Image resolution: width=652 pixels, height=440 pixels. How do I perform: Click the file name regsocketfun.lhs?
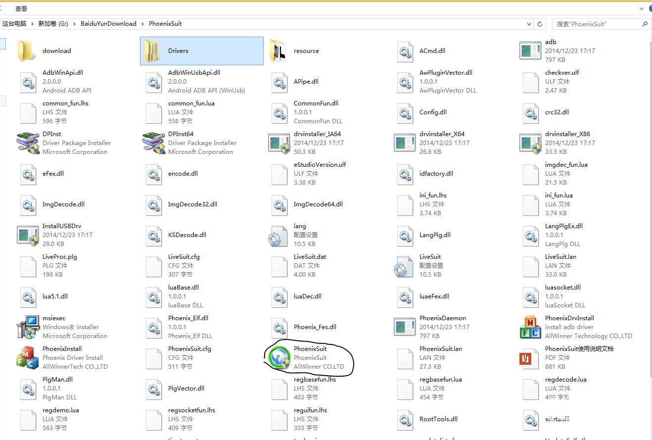pyautogui.click(x=192, y=410)
